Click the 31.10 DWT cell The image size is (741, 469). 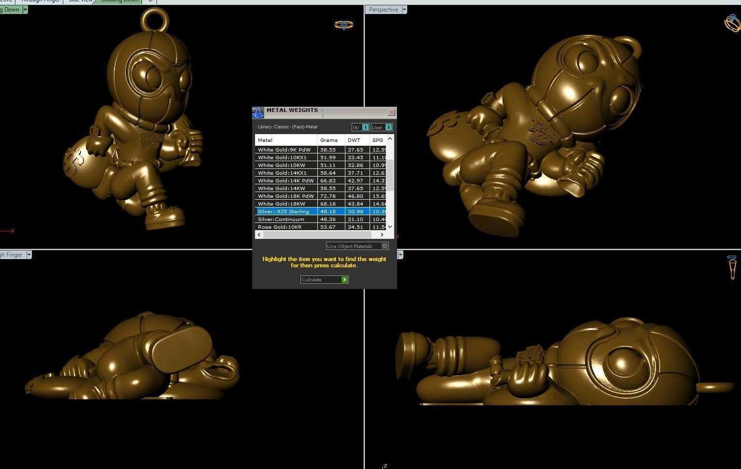click(357, 219)
